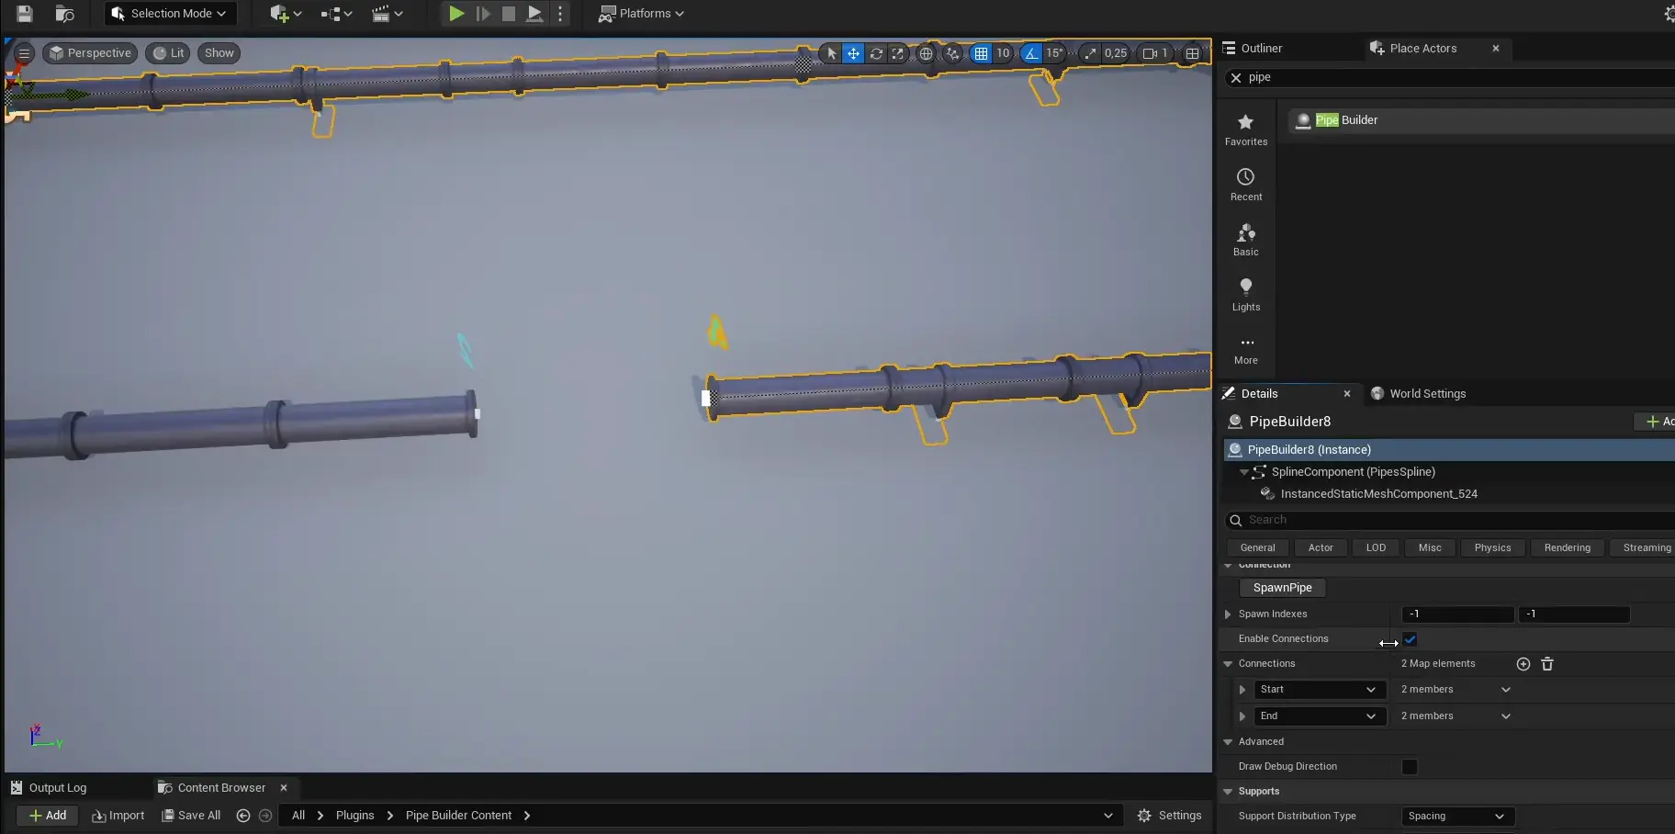Open the Lights category in Place Actors

[1245, 294]
